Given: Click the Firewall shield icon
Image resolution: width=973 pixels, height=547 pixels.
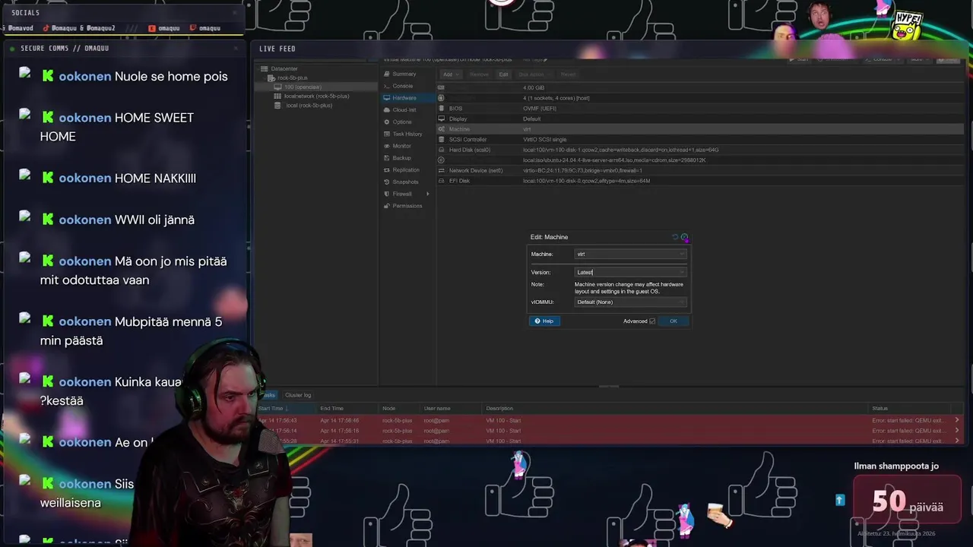Looking at the screenshot, I should (386, 194).
